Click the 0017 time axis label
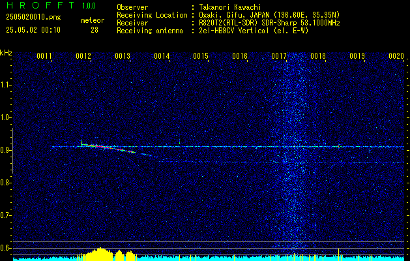 click(279, 55)
